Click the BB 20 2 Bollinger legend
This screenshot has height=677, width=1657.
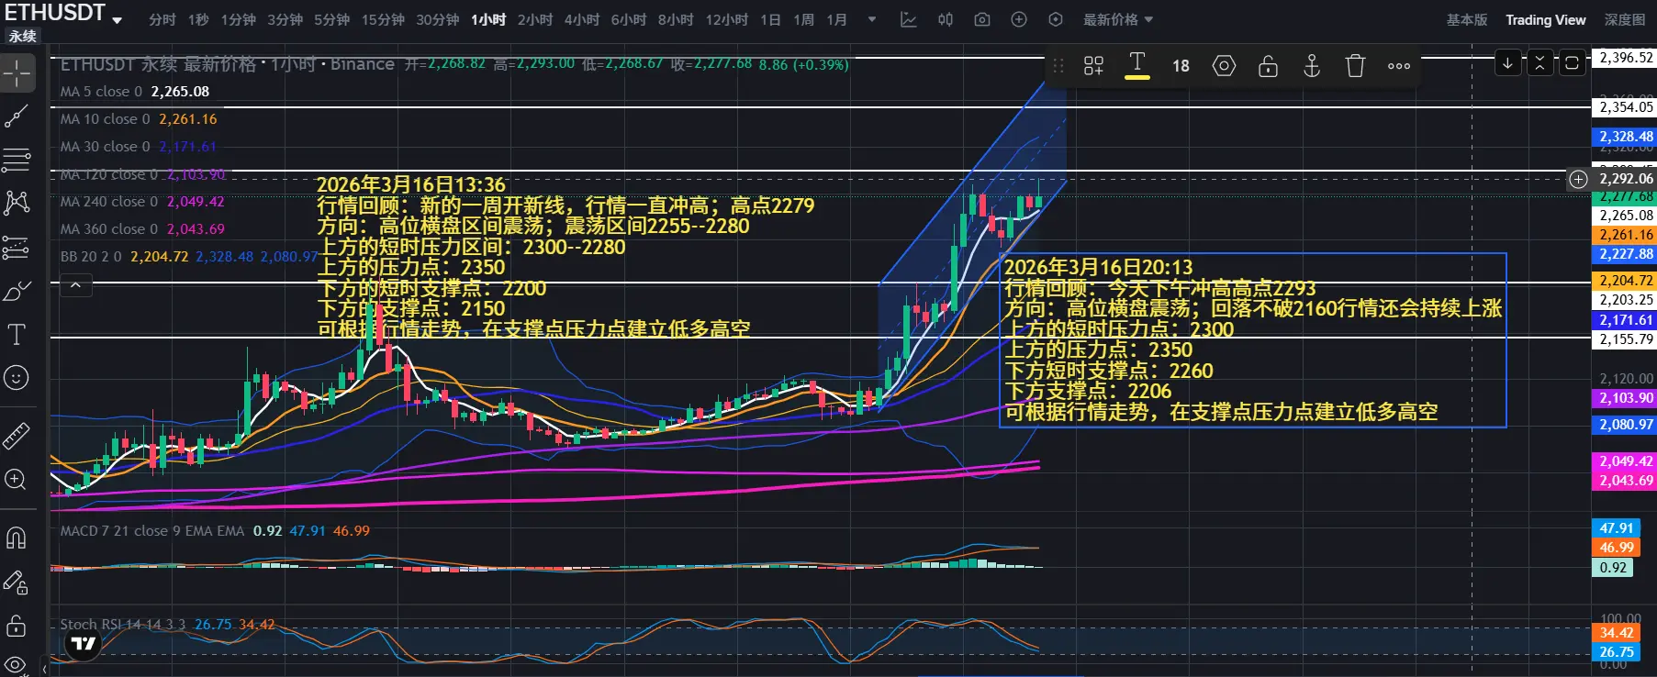[189, 257]
